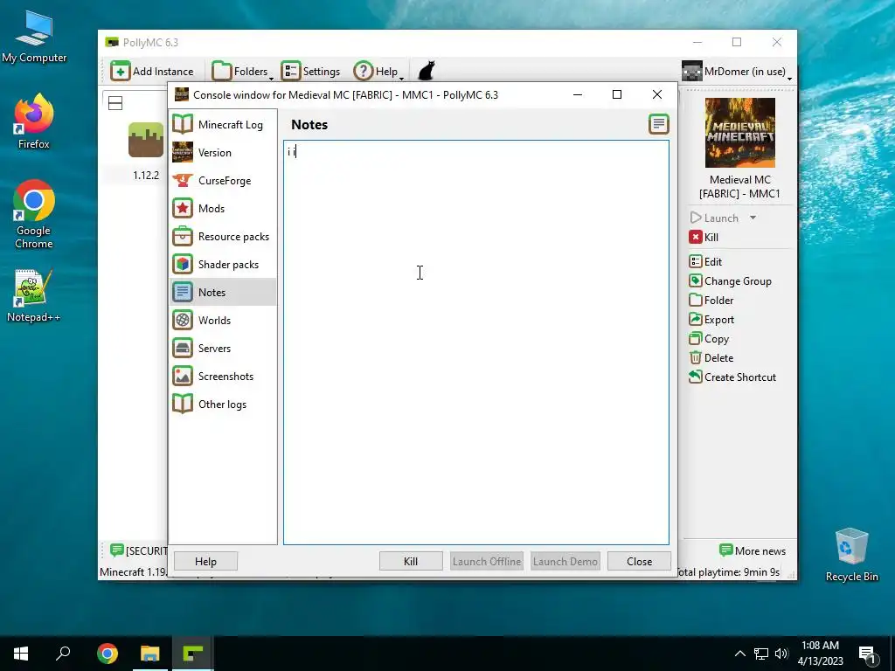Image resolution: width=895 pixels, height=671 pixels.
Task: Show hidden system tray icons
Action: pyautogui.click(x=739, y=654)
